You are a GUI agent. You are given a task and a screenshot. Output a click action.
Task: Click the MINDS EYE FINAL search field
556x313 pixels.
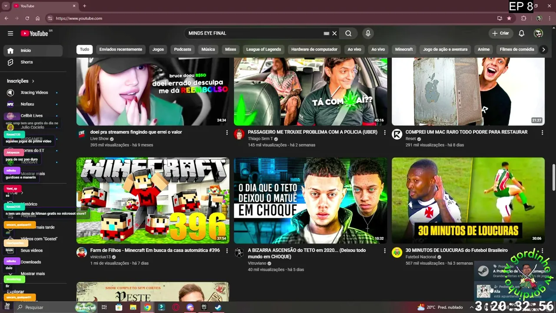[254, 33]
